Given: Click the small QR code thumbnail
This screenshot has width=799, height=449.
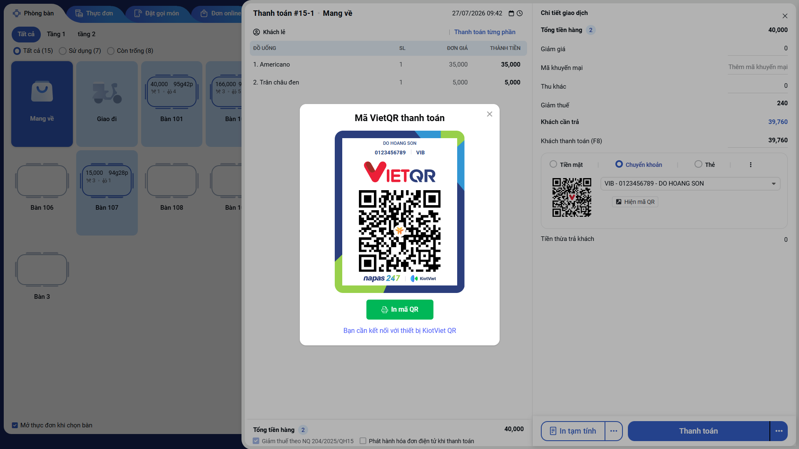Looking at the screenshot, I should click(x=572, y=197).
